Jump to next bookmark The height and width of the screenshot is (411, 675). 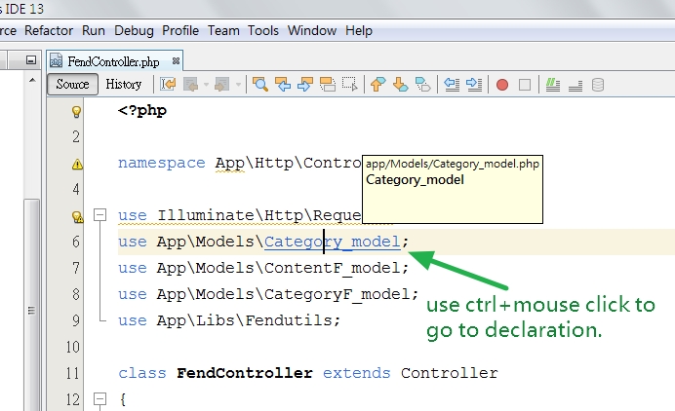pos(400,85)
